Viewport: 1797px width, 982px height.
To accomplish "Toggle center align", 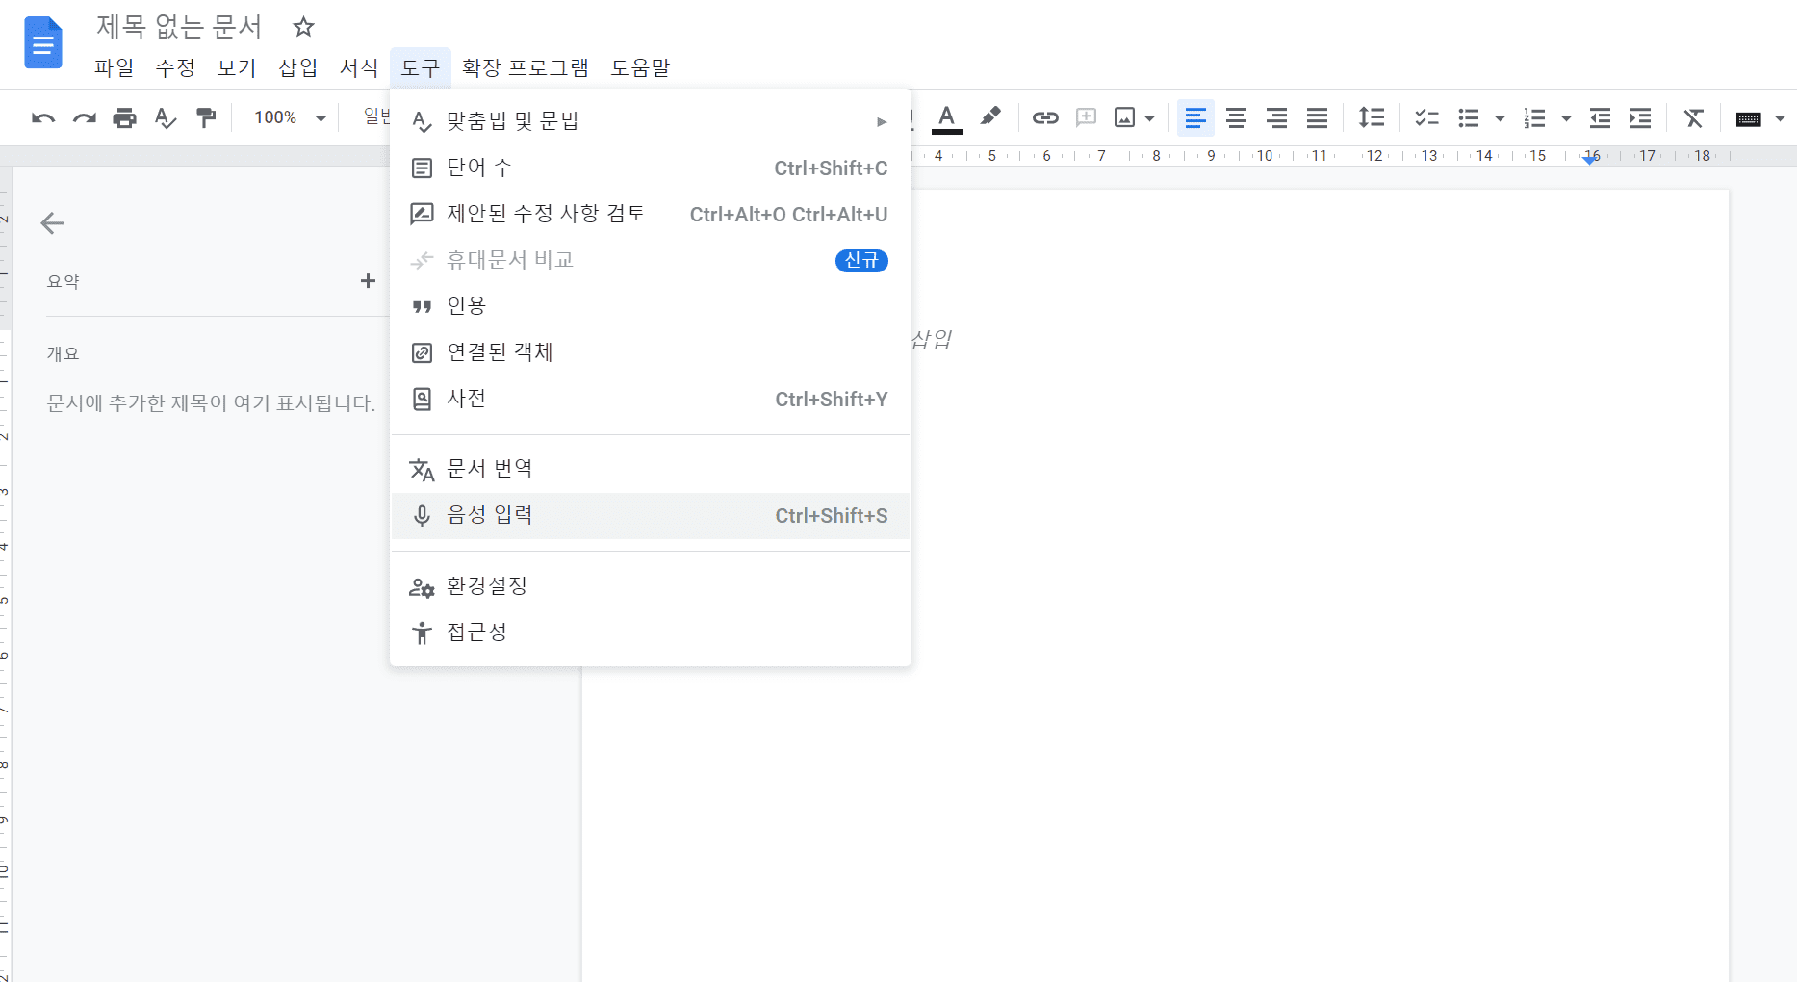I will pyautogui.click(x=1237, y=117).
